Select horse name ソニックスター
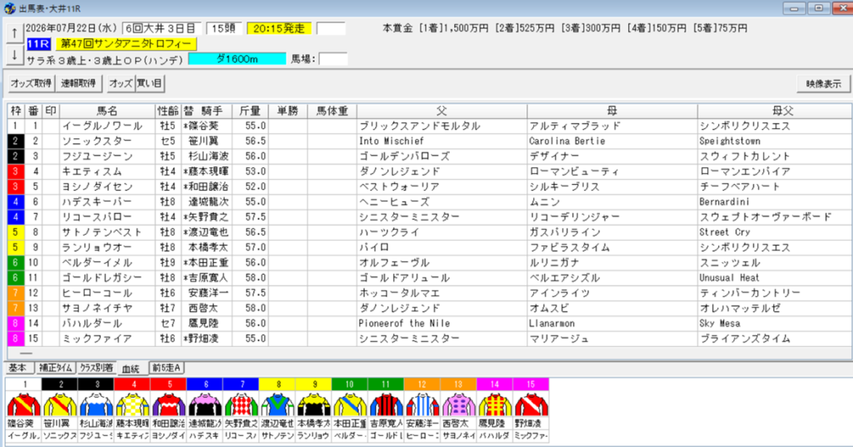Viewport: 853px width, 447px height. 97,141
